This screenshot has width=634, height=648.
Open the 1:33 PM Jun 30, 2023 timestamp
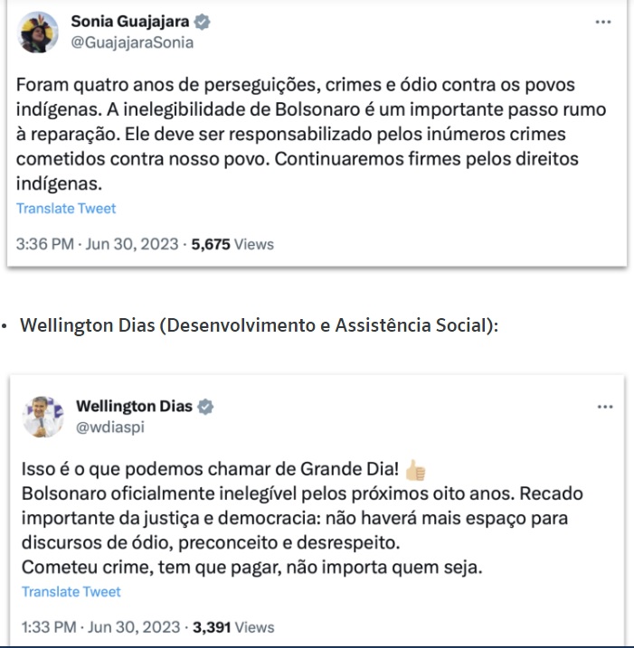coord(101,627)
